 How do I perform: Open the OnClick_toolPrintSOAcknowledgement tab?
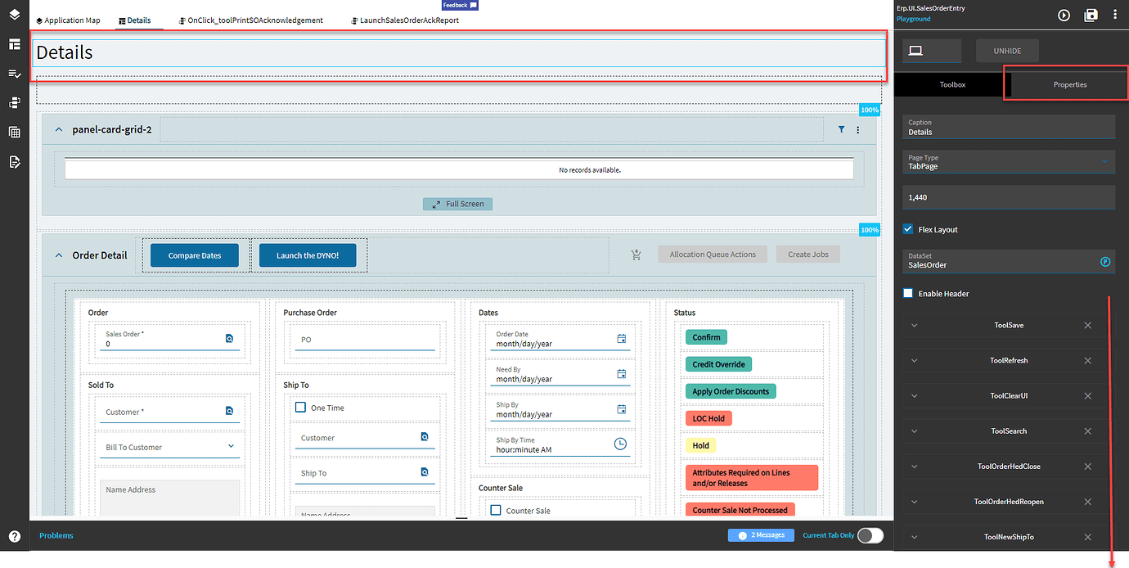click(253, 20)
